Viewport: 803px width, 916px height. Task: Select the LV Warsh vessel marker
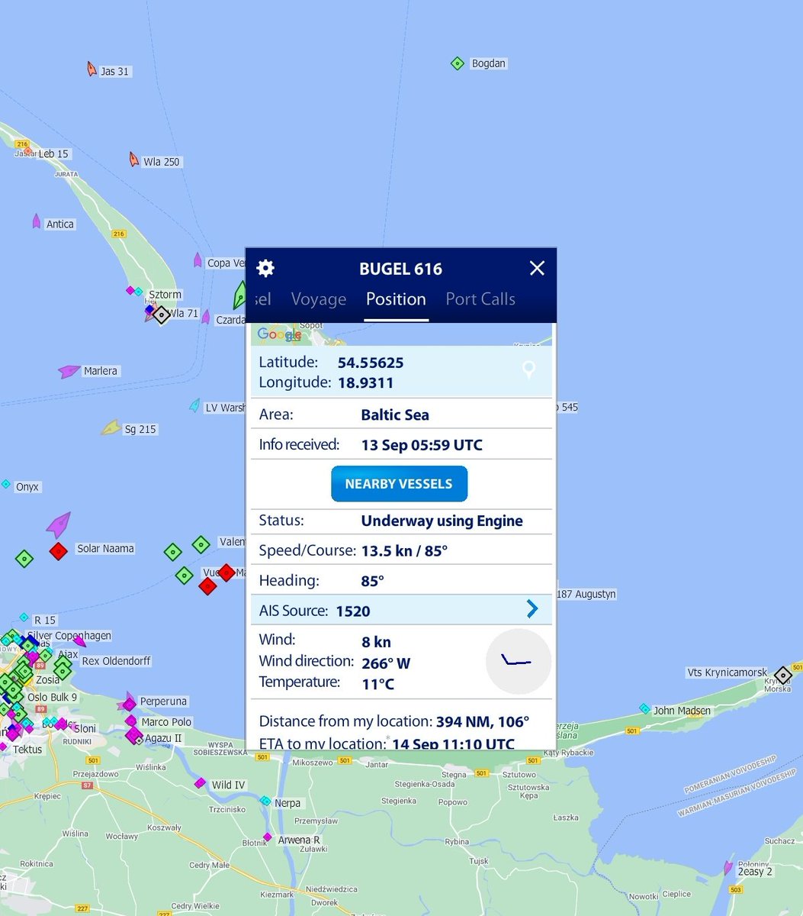(x=194, y=405)
